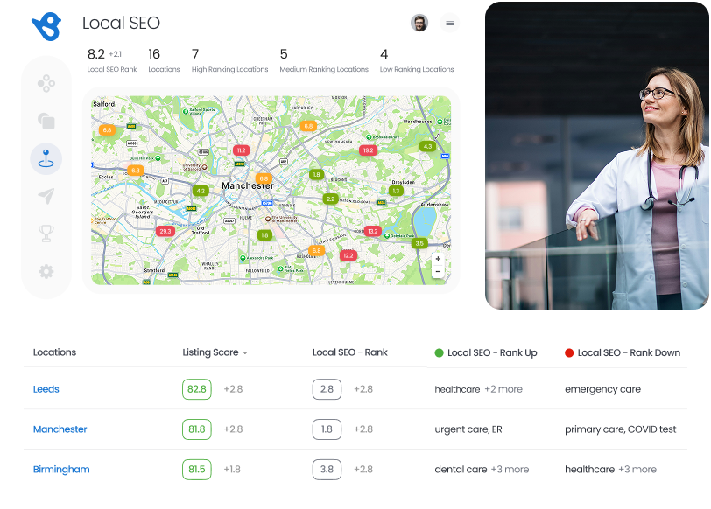The width and height of the screenshot is (711, 509).
Task: Click the doctor photo thumbnail
Action: 597,156
